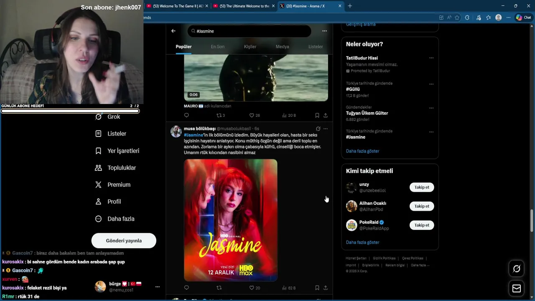The height and width of the screenshot is (301, 535).
Task: Click the Gönderi yayınla button
Action: pos(124,241)
